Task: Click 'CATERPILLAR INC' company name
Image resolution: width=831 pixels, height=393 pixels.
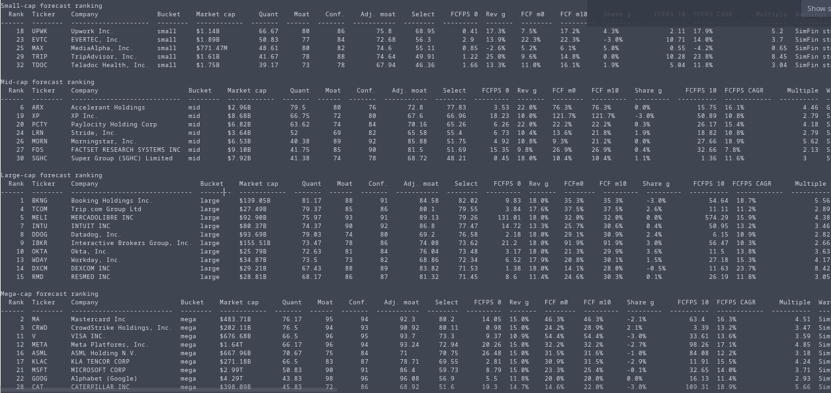Action: pos(100,387)
